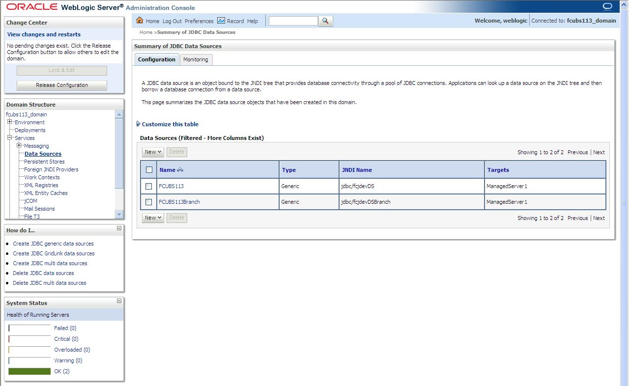Image resolution: width=629 pixels, height=386 pixels.
Task: Open the FCUBS113 data source link
Action: click(171, 186)
